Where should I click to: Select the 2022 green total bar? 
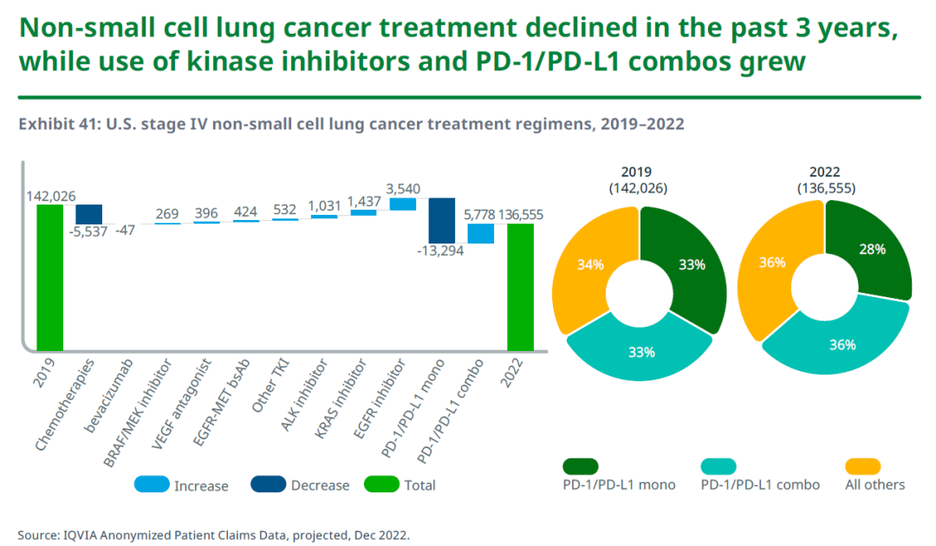521,288
